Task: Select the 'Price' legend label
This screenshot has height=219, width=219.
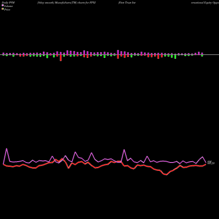Action: [7, 10]
